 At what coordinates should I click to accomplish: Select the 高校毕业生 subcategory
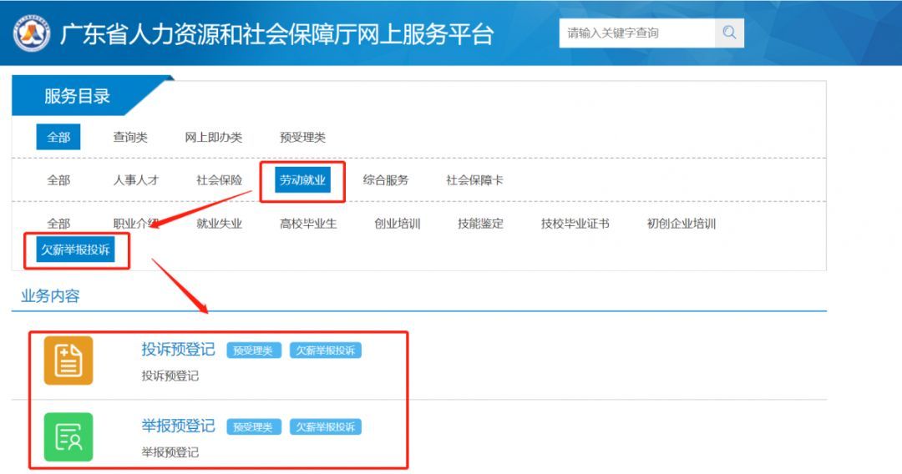(308, 224)
